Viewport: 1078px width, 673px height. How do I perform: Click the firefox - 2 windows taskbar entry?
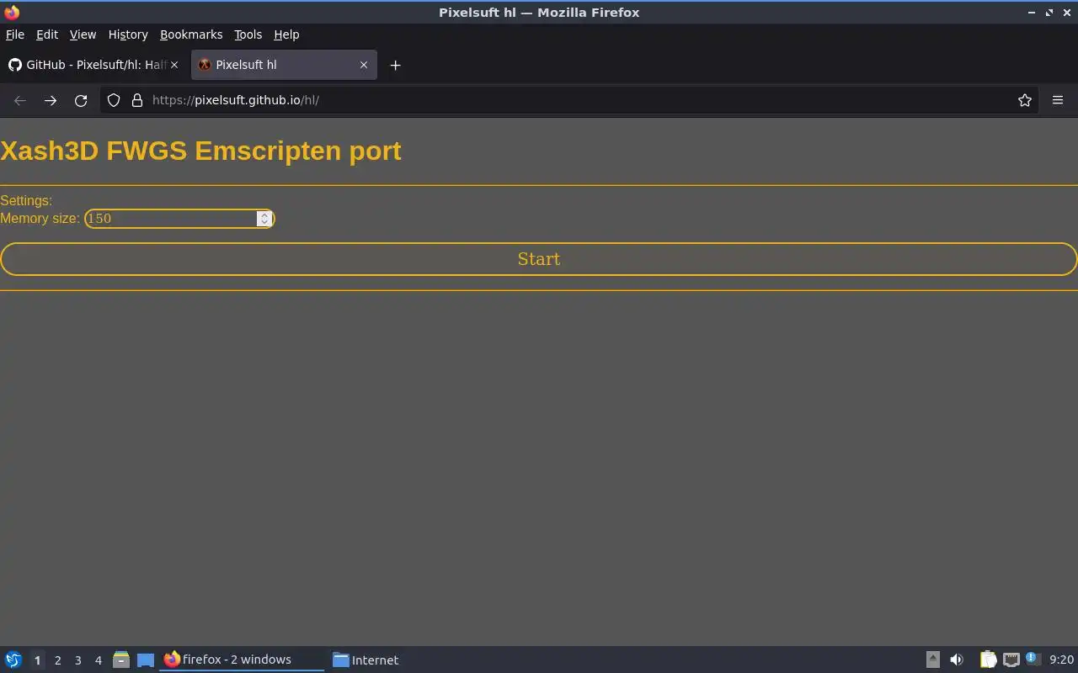pos(242,660)
